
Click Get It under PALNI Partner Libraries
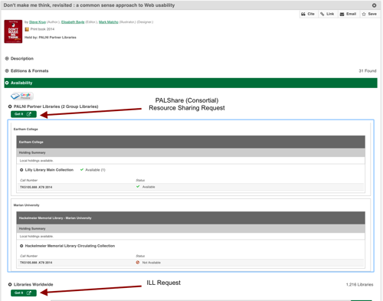coord(24,114)
